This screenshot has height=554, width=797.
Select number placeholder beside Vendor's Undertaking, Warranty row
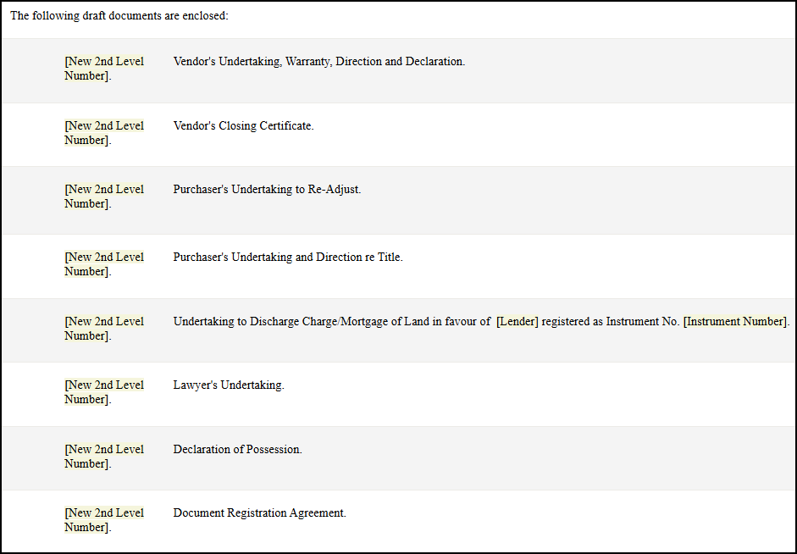point(104,69)
